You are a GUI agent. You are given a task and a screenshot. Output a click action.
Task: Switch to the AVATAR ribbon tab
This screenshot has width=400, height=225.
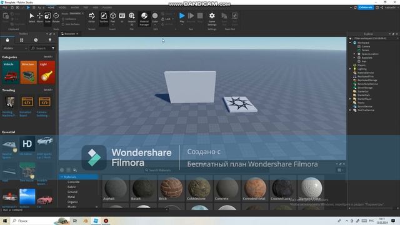pyautogui.click(x=75, y=7)
